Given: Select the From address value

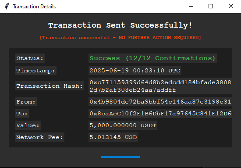Looking at the screenshot, I should pyautogui.click(x=160, y=101).
